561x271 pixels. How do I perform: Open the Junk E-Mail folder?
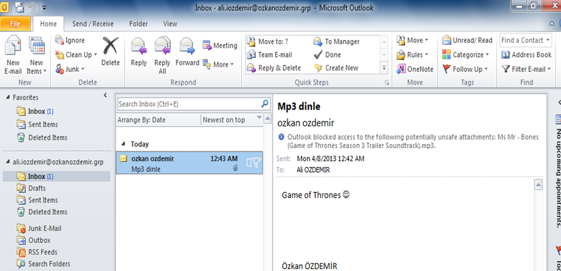(x=39, y=229)
